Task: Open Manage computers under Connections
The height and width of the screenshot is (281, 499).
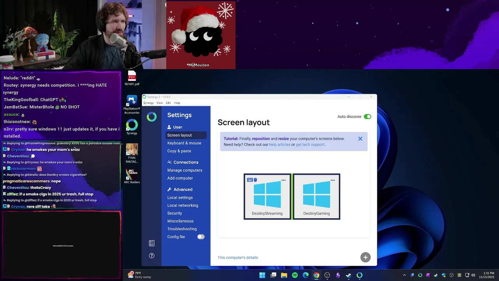Action: [185, 170]
